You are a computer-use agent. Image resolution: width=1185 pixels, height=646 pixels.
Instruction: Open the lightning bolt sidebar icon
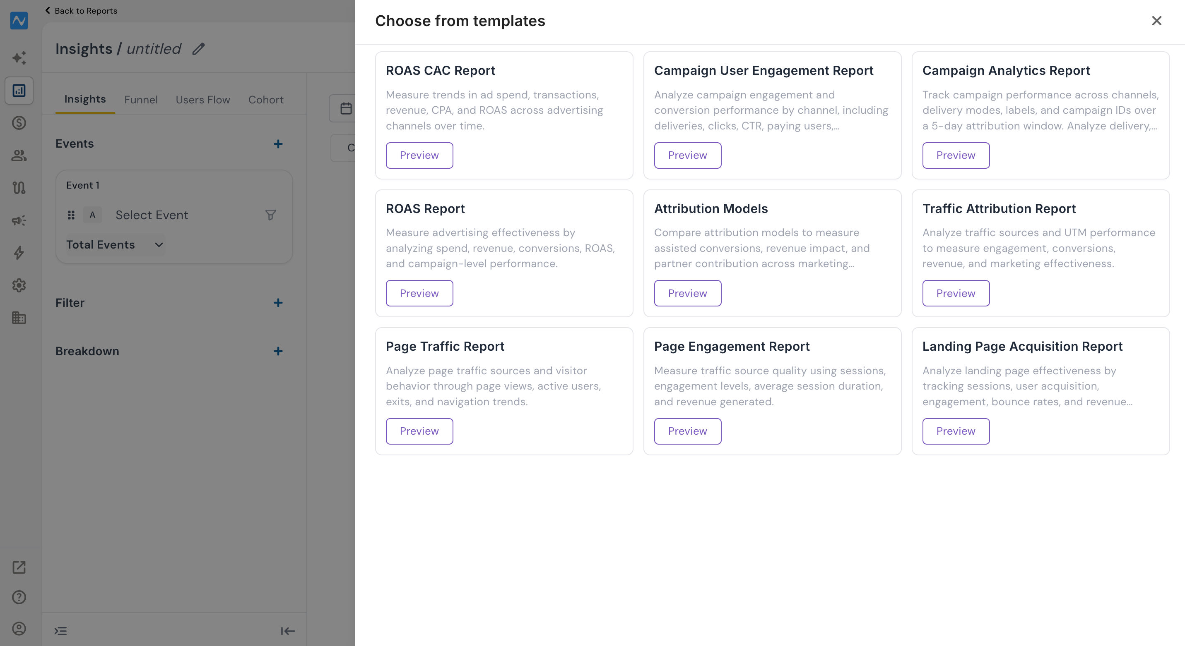[x=19, y=253]
